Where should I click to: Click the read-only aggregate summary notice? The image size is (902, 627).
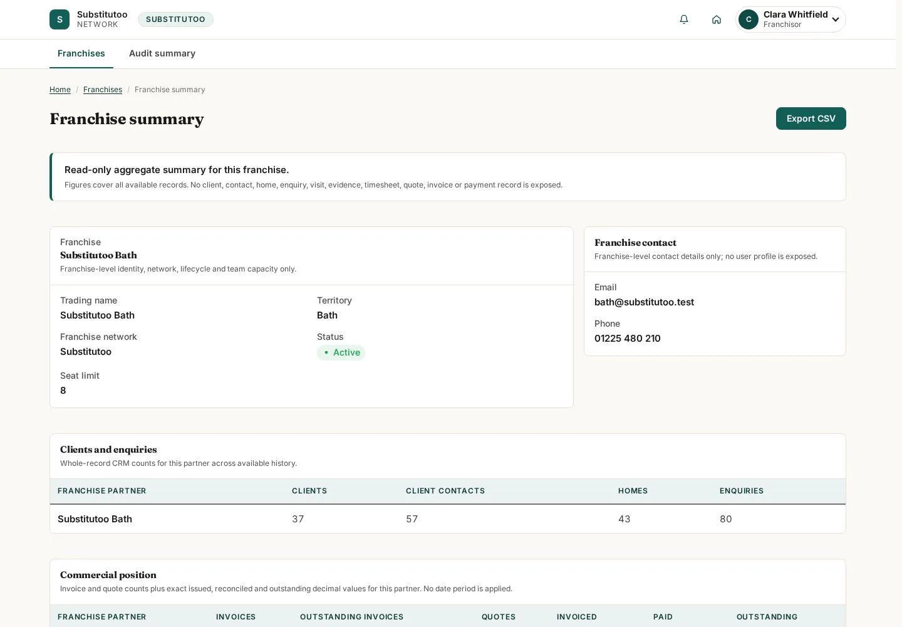[448, 177]
